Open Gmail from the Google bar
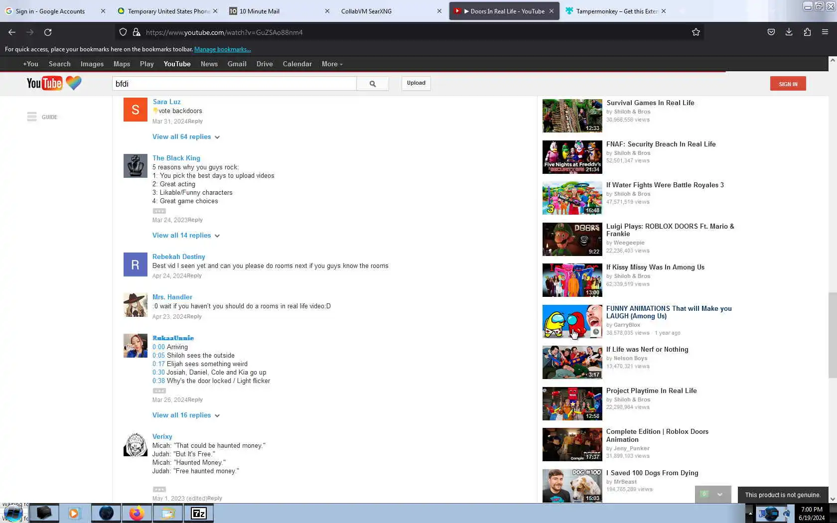837x523 pixels. point(237,64)
